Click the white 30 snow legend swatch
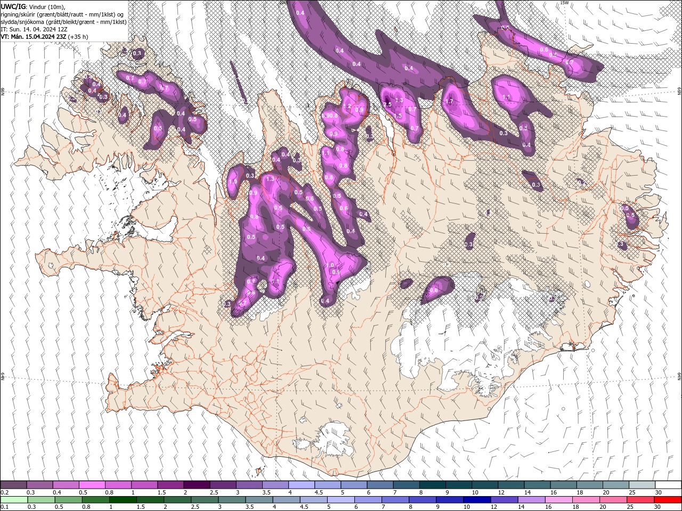Screen dimensions: 682x511 point(668,485)
